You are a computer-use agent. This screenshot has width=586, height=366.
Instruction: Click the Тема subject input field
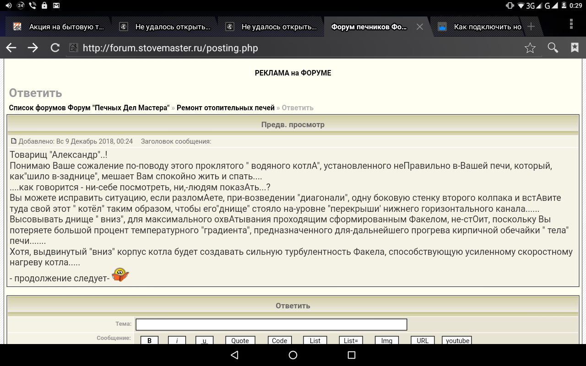271,324
